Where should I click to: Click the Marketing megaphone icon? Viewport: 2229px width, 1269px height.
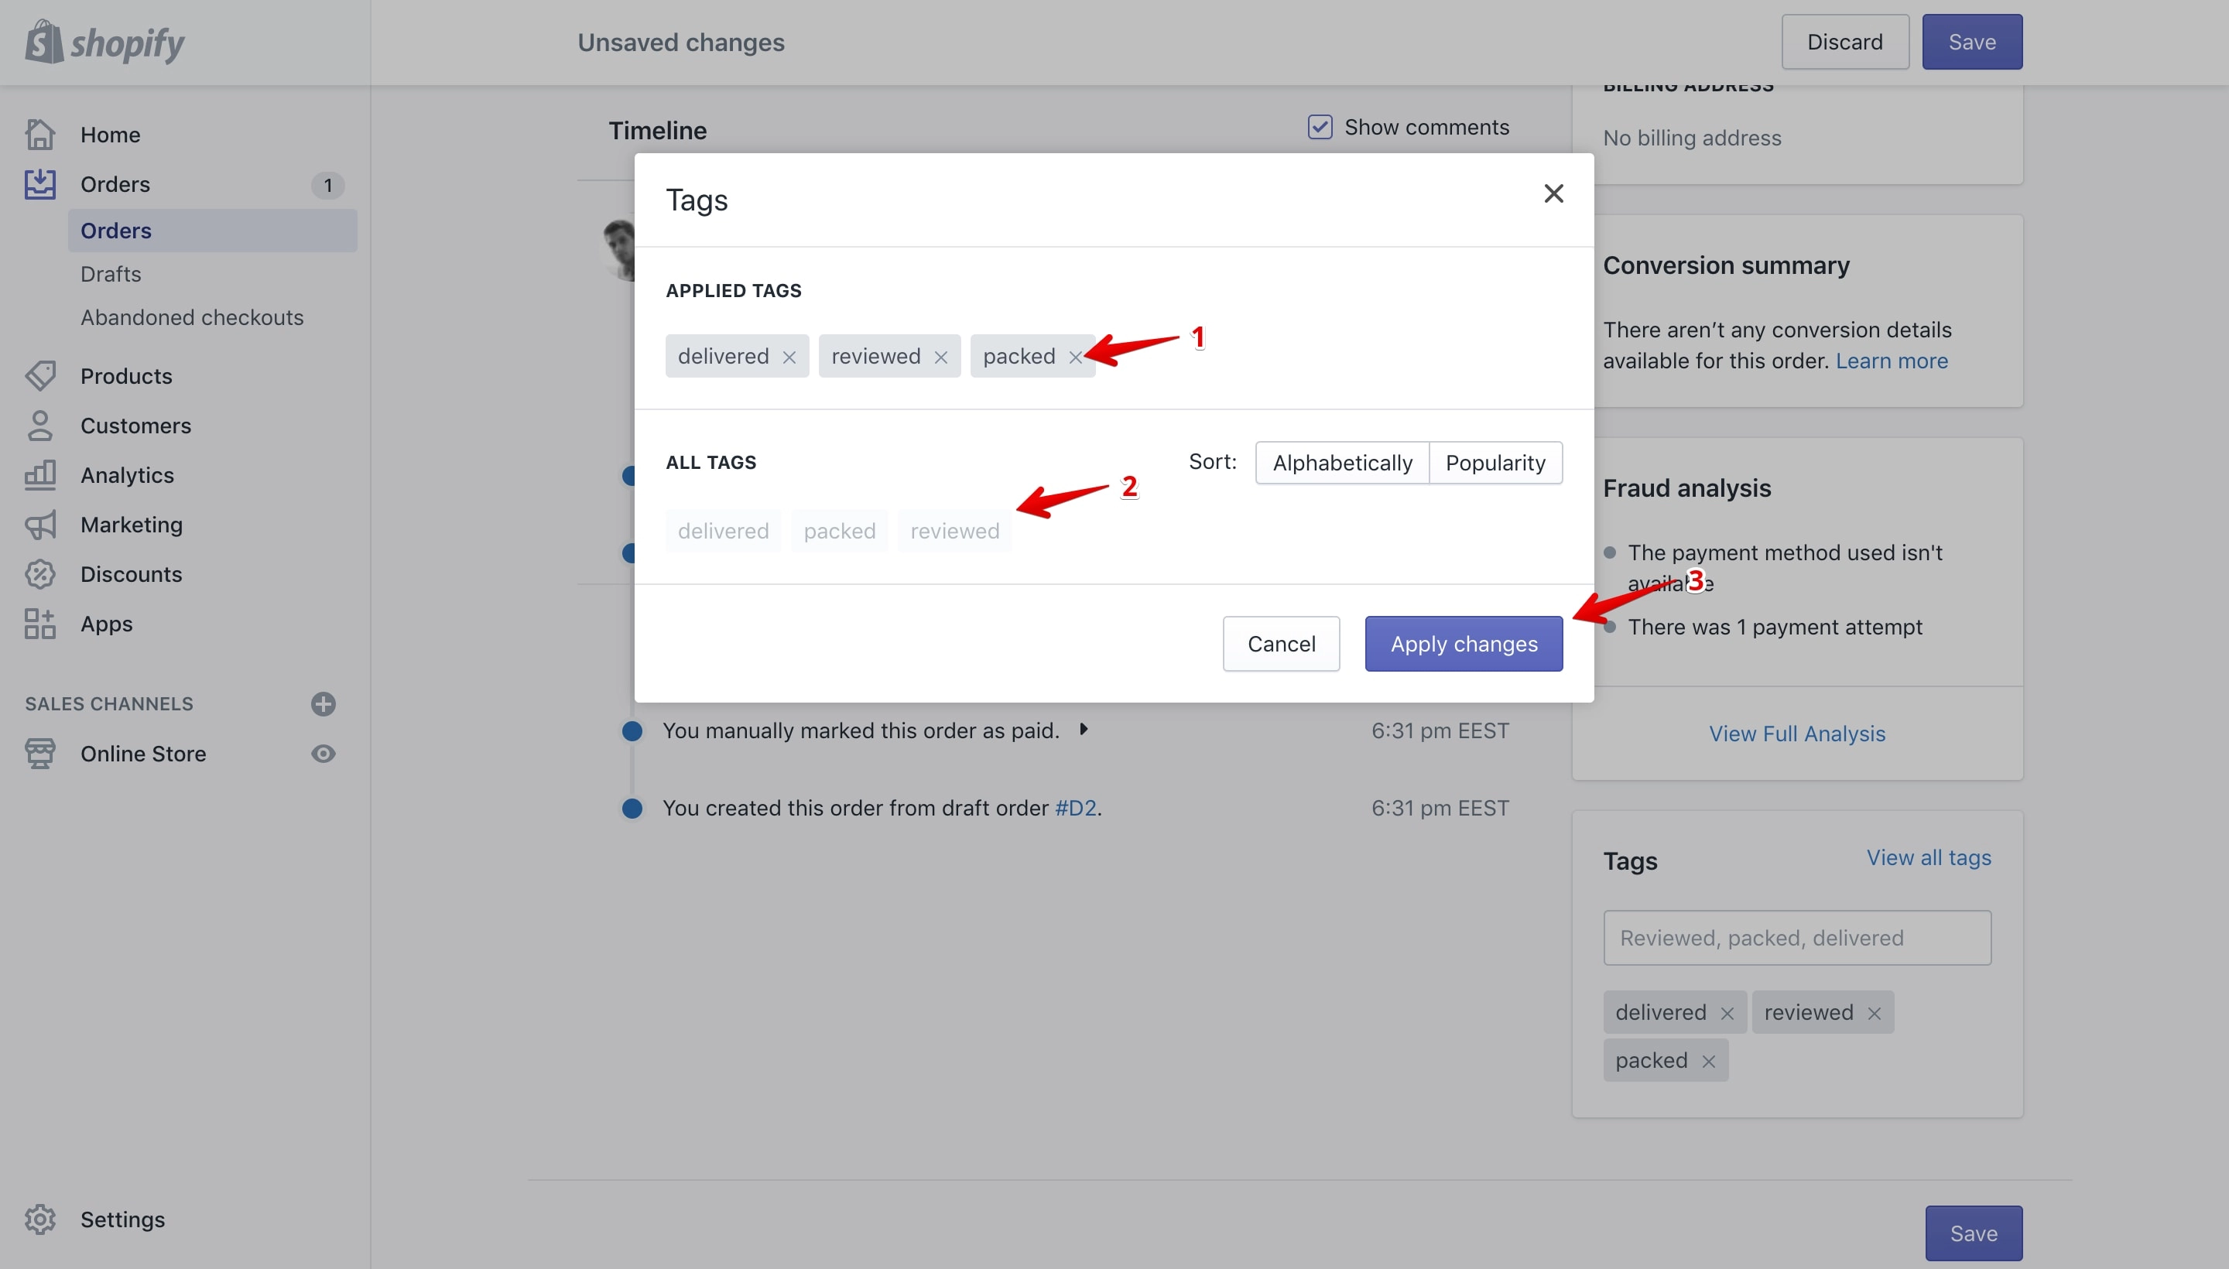(x=40, y=525)
